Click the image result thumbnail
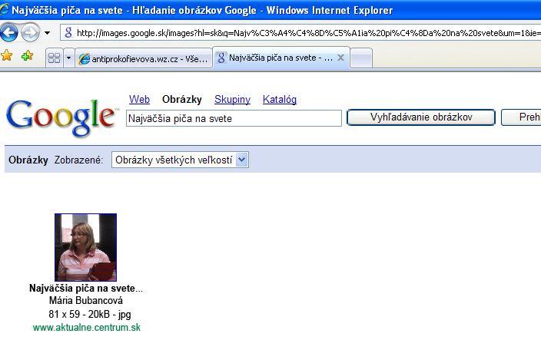The height and width of the screenshot is (340, 541). click(85, 247)
